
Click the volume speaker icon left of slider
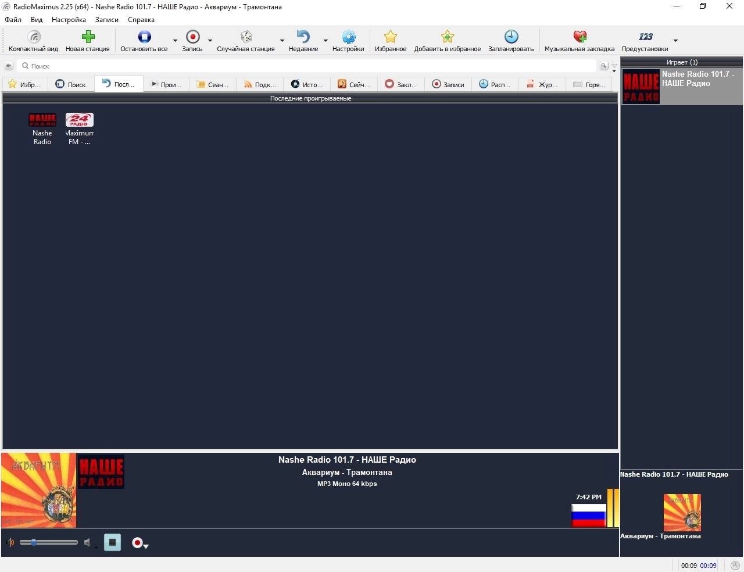[10, 542]
